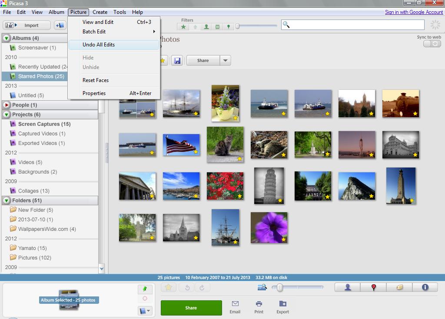Click the save to disk icon
The width and height of the screenshot is (445, 319).
click(177, 61)
